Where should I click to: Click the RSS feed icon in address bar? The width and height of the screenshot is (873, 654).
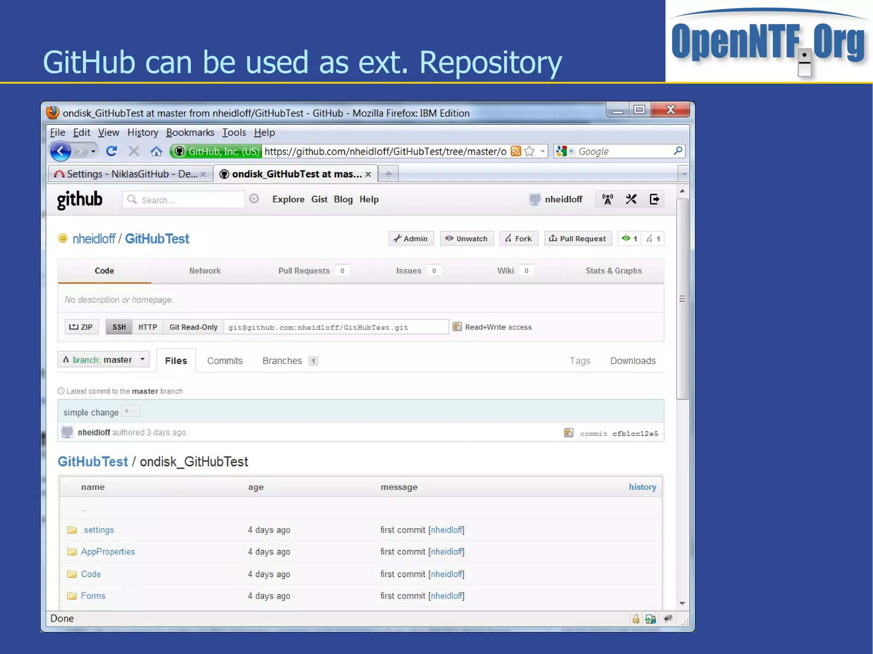[516, 151]
